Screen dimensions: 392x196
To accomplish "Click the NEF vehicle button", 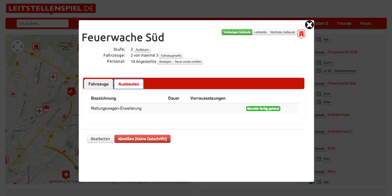I will [x=326, y=182].
